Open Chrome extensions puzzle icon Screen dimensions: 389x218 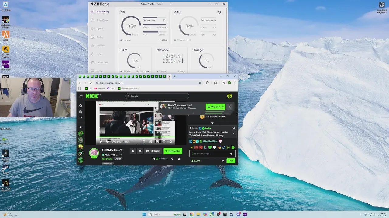click(207, 83)
